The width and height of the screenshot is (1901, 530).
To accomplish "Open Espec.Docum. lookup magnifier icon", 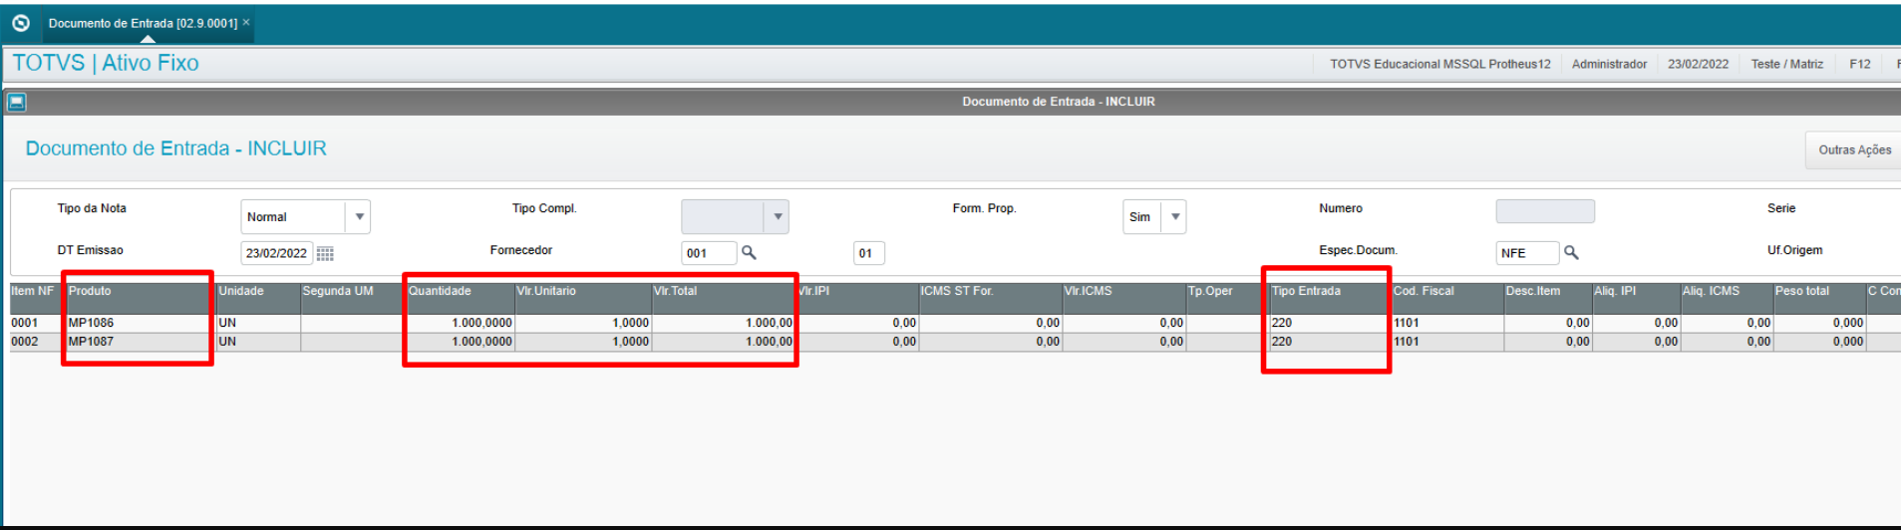I will [1571, 253].
